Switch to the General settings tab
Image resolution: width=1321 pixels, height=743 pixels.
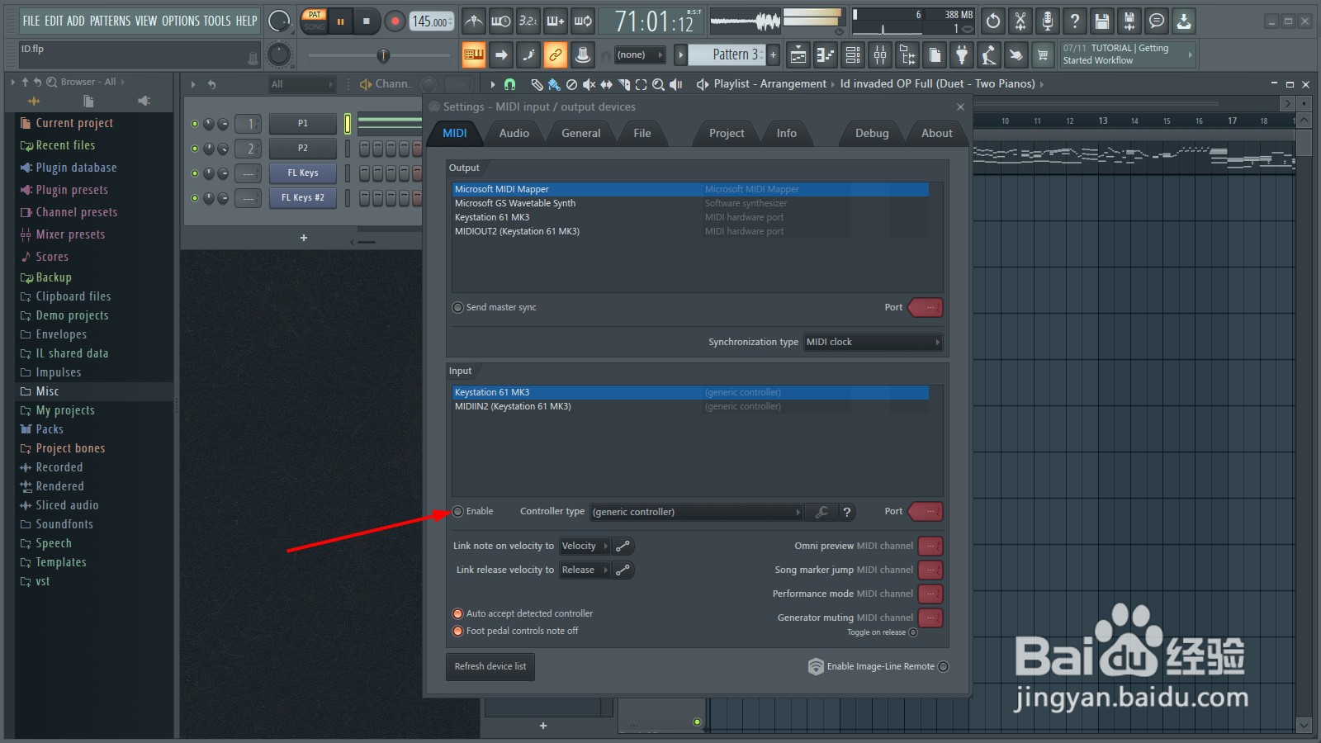[x=581, y=133]
